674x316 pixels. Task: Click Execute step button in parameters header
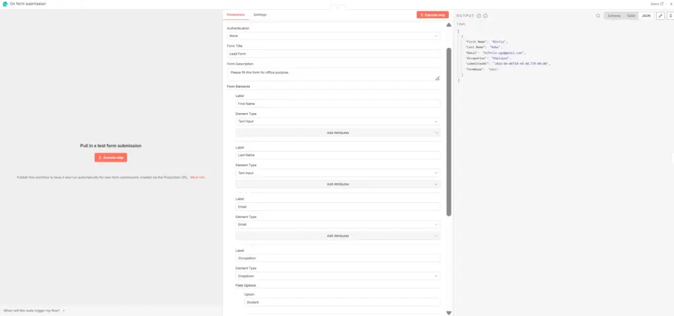click(432, 14)
